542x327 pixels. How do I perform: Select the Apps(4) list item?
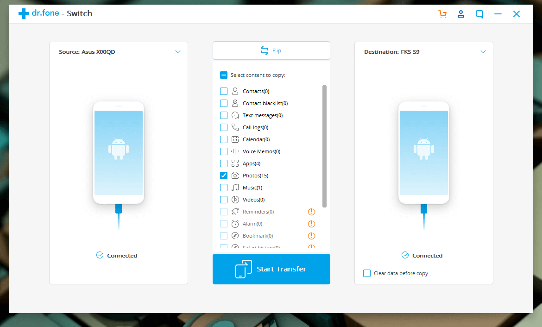click(252, 163)
